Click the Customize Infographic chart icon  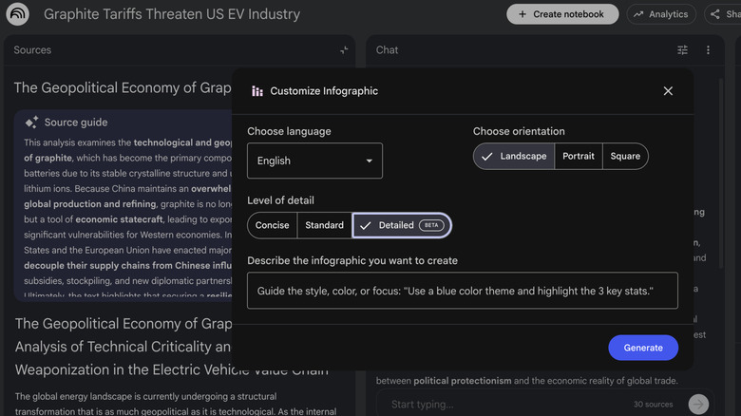(257, 91)
